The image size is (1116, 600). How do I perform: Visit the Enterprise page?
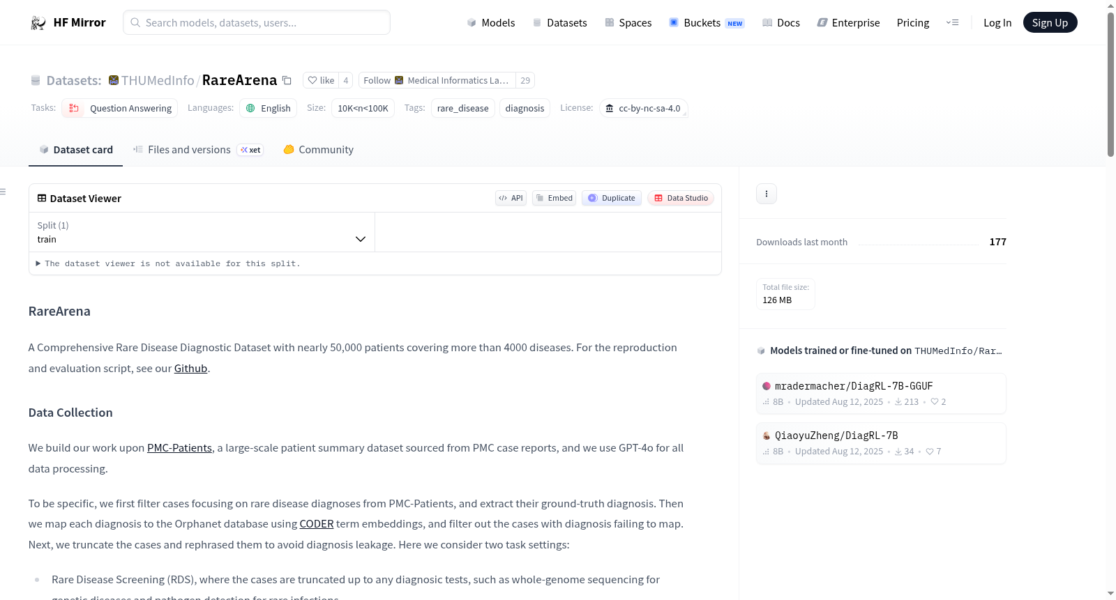(x=849, y=23)
